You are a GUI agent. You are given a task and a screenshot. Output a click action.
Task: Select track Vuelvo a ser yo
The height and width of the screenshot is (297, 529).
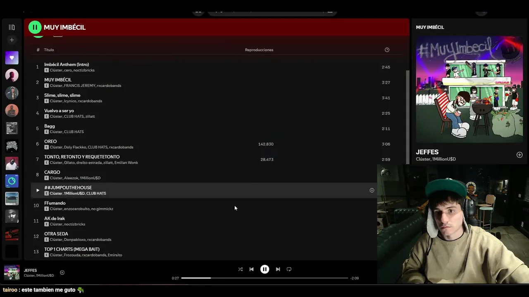(59, 111)
